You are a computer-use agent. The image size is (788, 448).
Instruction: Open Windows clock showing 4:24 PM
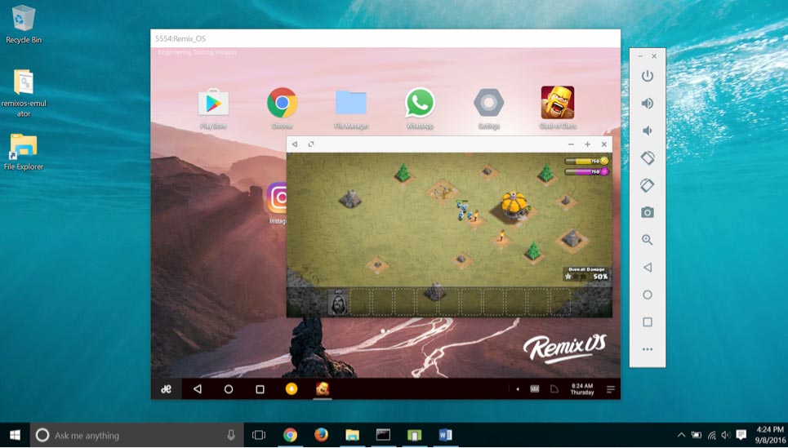click(x=770, y=435)
